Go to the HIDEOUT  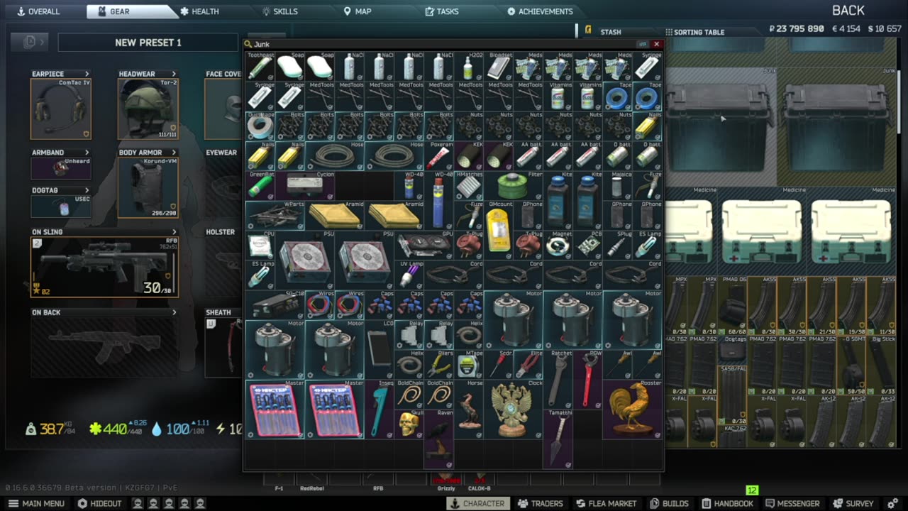(99, 503)
